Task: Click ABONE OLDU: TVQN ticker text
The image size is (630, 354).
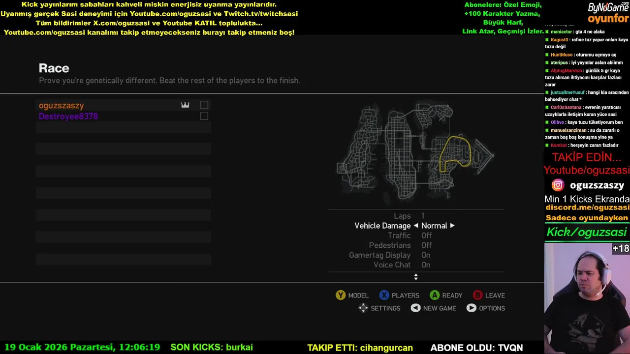Action: [x=476, y=348]
